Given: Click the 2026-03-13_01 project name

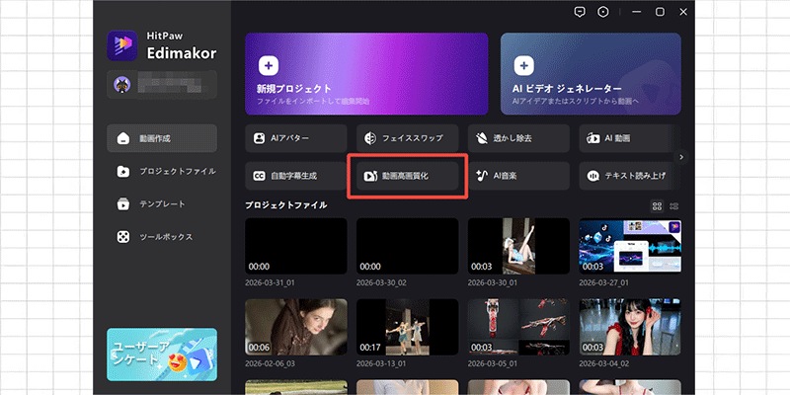Looking at the screenshot, I should [381, 363].
